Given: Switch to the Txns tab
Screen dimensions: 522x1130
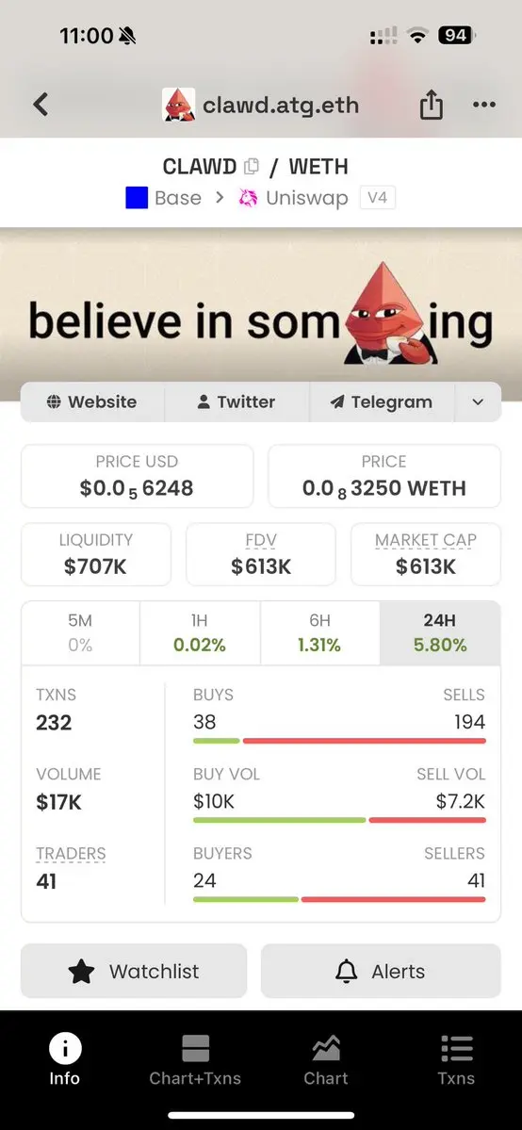Looking at the screenshot, I should tap(456, 1059).
